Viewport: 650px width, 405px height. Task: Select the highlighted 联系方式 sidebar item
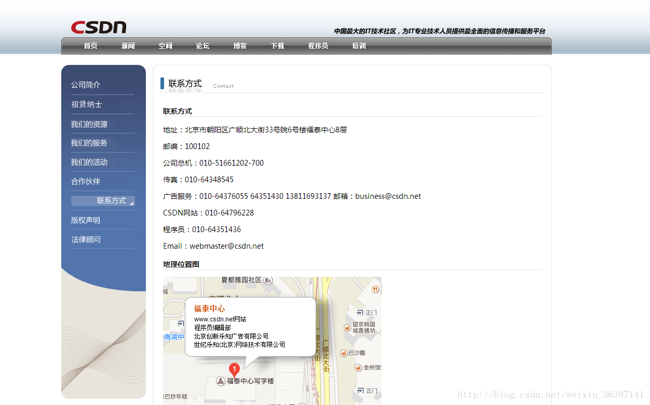click(x=103, y=200)
